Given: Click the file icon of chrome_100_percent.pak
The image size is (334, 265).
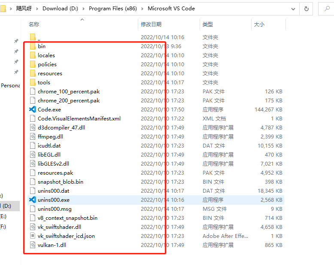Looking at the screenshot, I should pyautogui.click(x=33, y=91).
